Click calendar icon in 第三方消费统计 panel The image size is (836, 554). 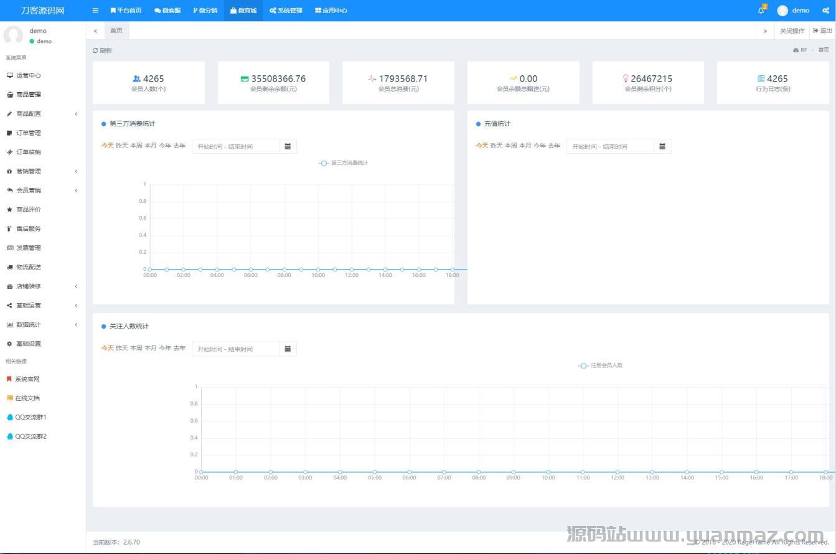[288, 146]
